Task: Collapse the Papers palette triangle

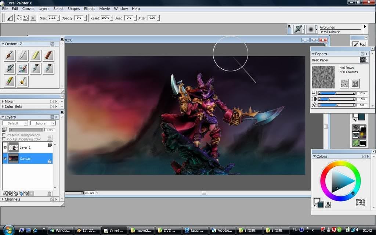Action: 313,54
